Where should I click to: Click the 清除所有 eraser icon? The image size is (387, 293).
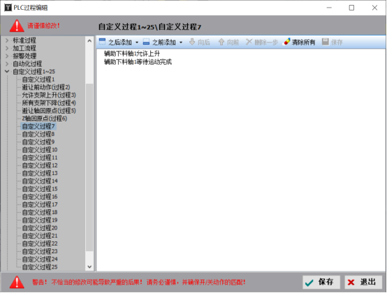(x=286, y=42)
